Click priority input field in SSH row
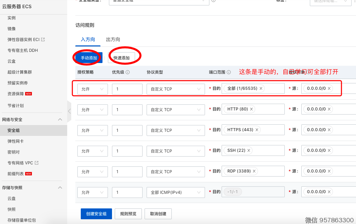This screenshot has height=224, width=356. (127, 151)
